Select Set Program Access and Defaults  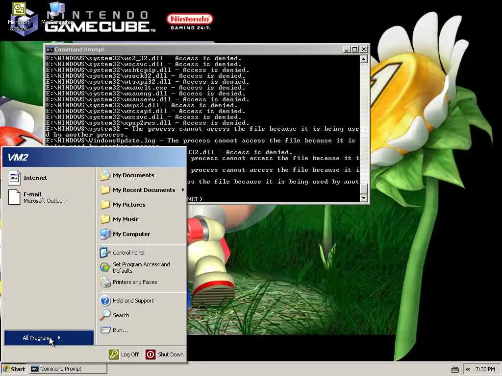142,267
